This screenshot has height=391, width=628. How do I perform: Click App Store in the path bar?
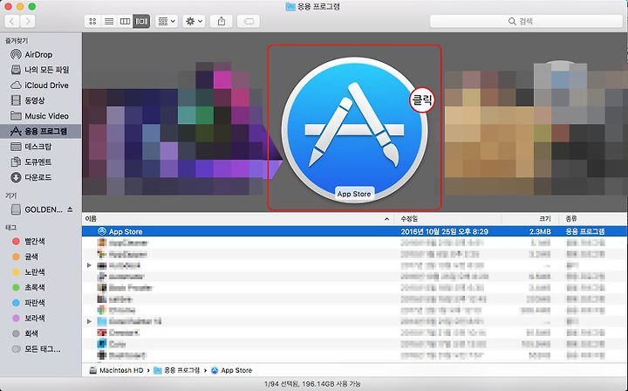(x=232, y=371)
